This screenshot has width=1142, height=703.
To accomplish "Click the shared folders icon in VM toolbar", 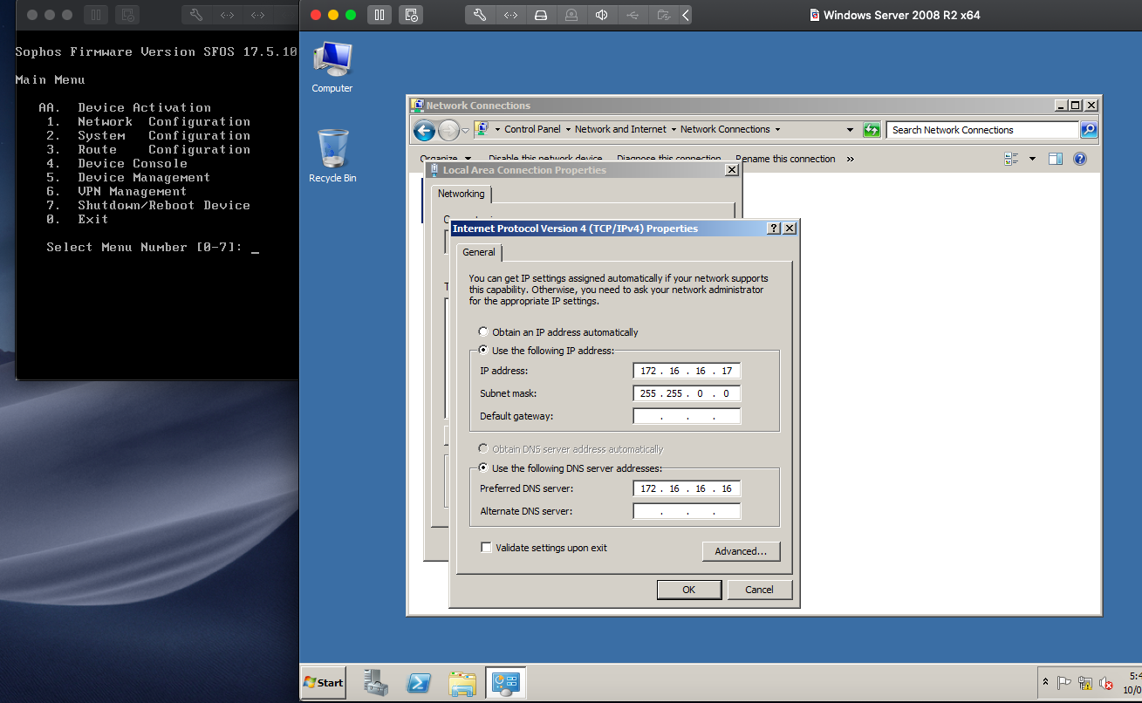I will click(663, 15).
